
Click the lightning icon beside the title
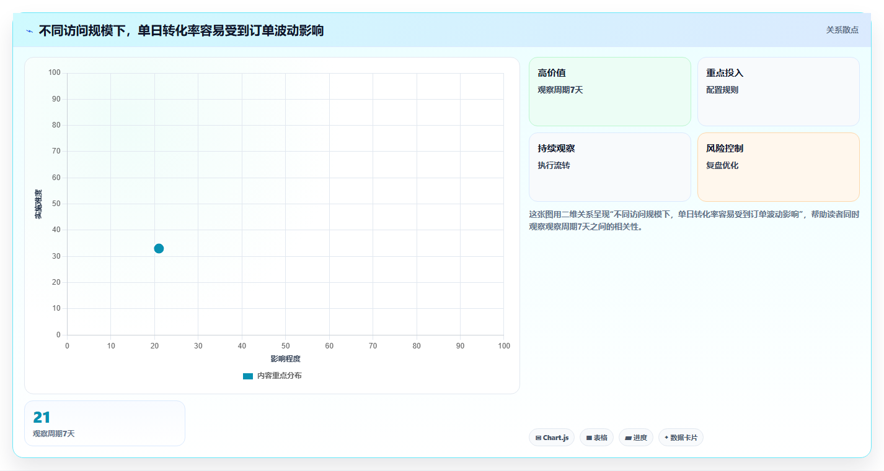point(30,31)
